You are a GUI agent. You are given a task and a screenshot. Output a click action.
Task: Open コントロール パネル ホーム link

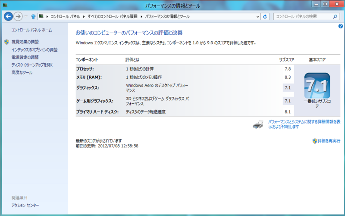(x=31, y=30)
